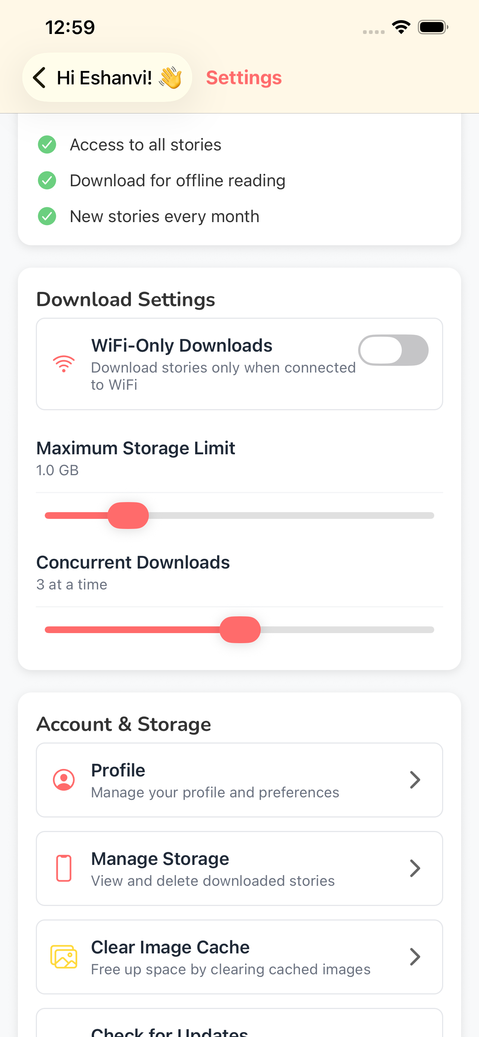The width and height of the screenshot is (479, 1037).
Task: Tap the Manage Storage phone icon
Action: tap(63, 868)
